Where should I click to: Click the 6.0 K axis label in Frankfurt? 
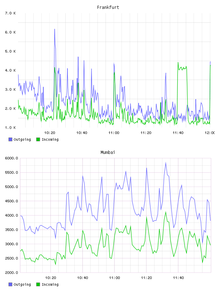tap(11, 32)
